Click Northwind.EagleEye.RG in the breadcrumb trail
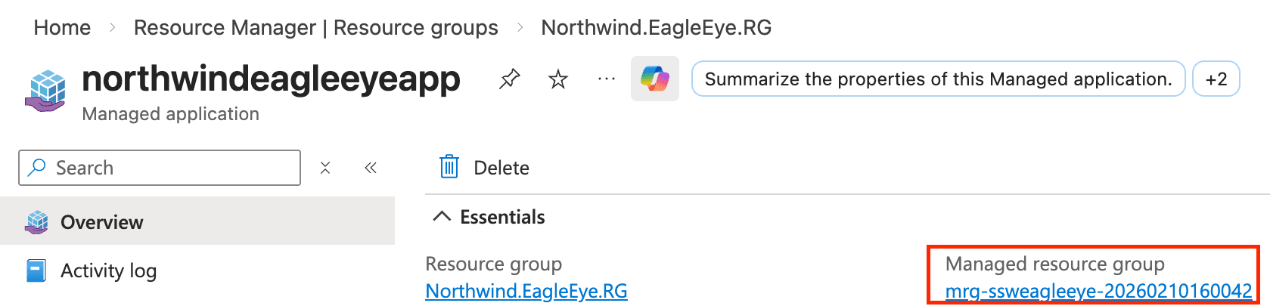The height and width of the screenshot is (306, 1270). (x=656, y=28)
